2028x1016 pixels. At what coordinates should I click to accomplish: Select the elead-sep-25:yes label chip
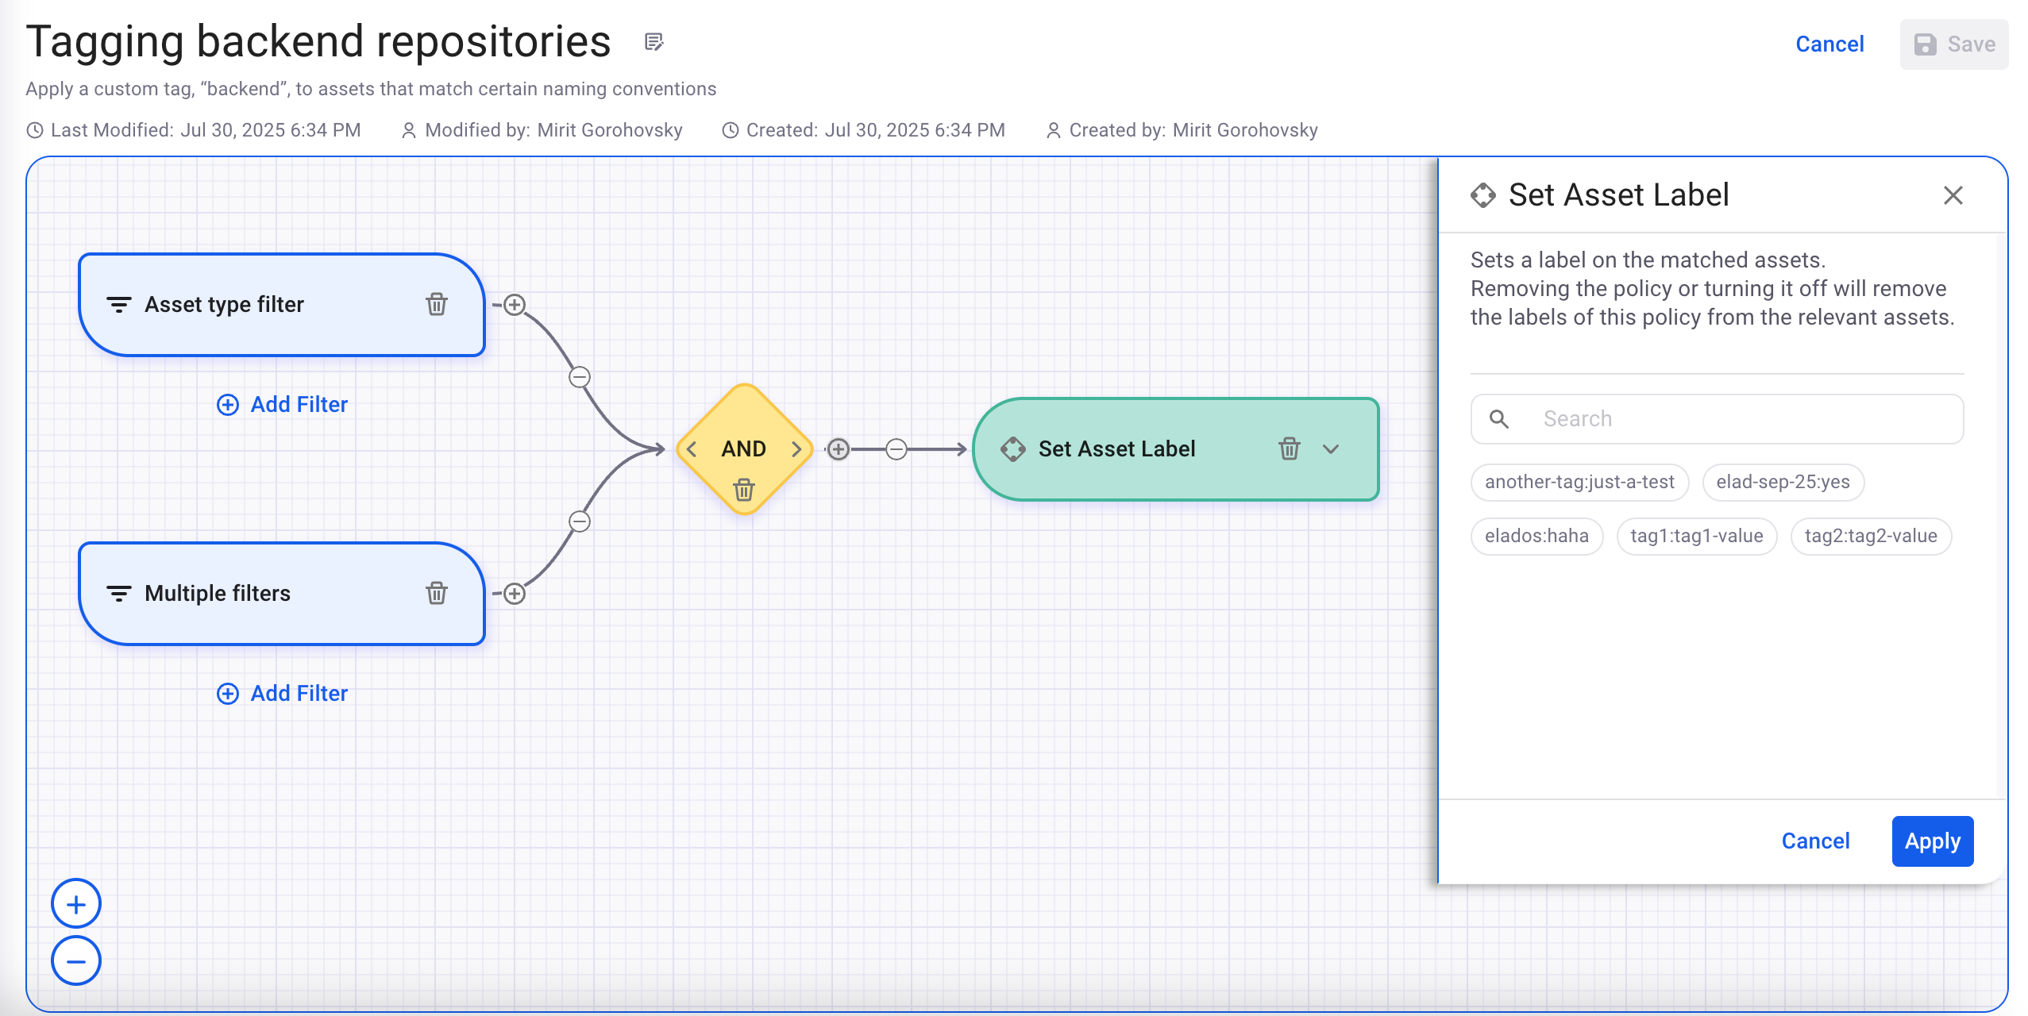[1783, 482]
